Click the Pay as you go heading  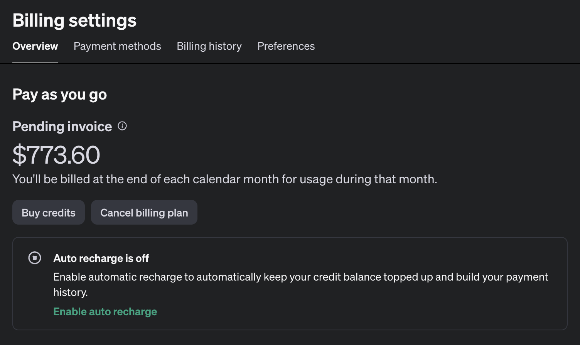point(59,95)
